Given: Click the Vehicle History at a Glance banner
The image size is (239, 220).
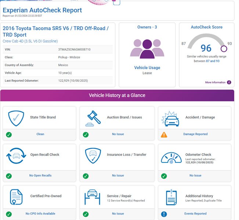Looking at the screenshot, I should [x=117, y=95].
